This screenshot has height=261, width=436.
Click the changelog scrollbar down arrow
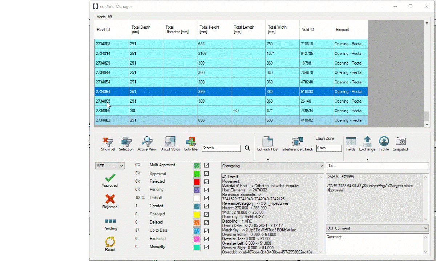(320, 252)
